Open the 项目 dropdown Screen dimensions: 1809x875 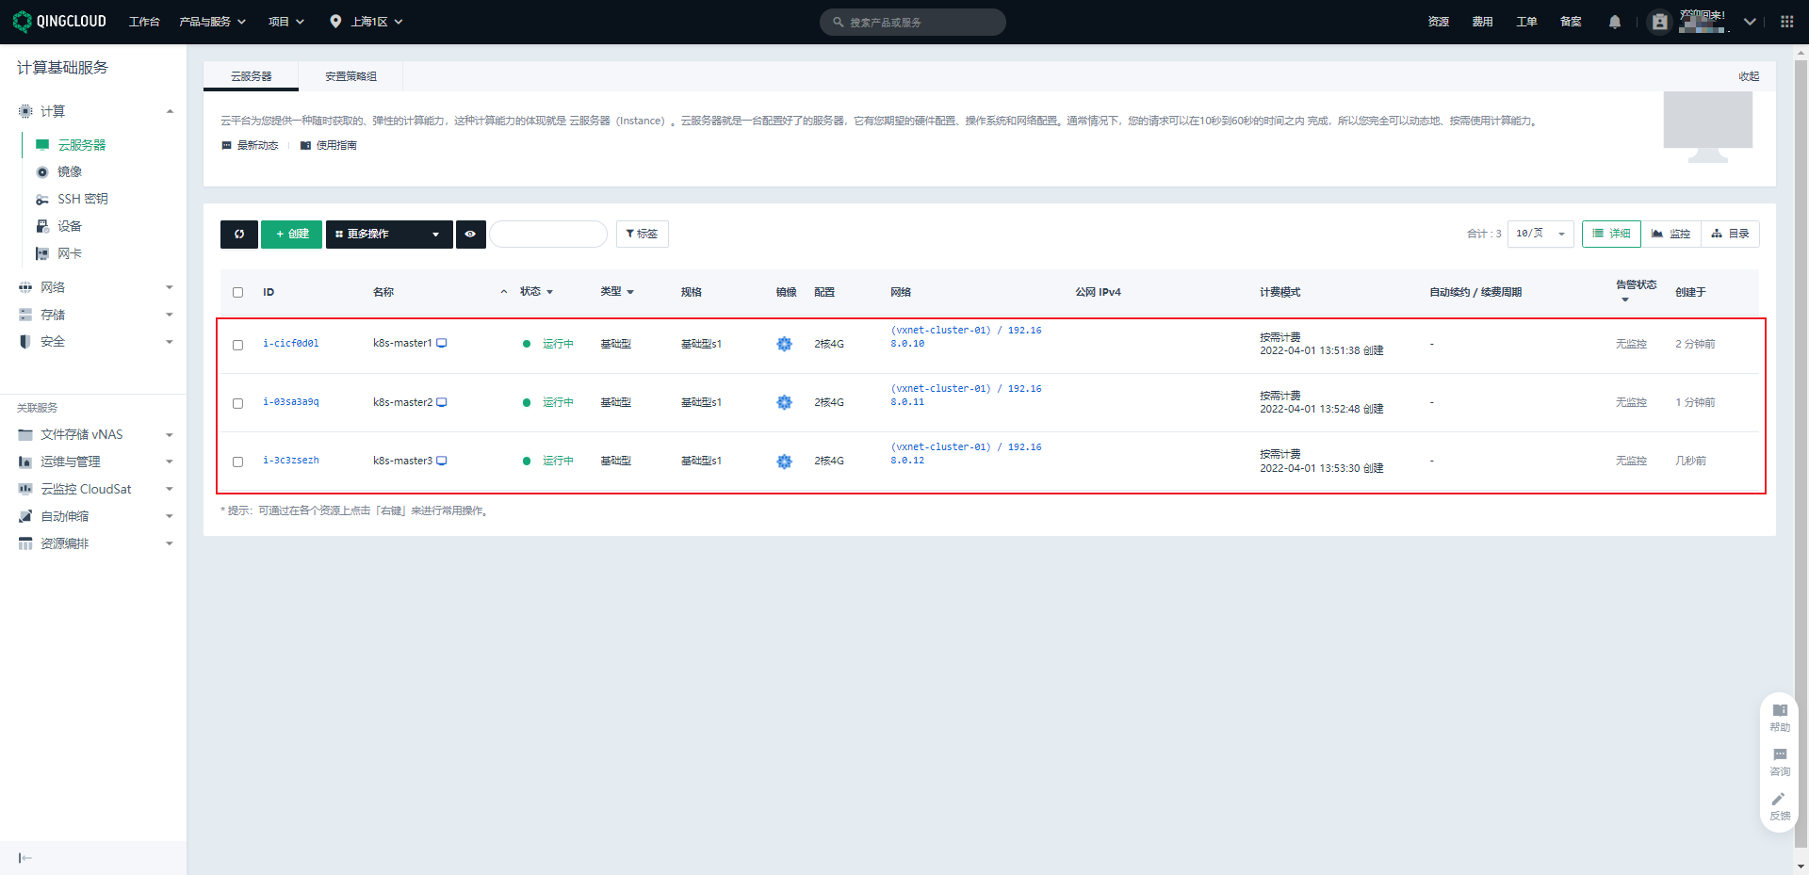[286, 22]
